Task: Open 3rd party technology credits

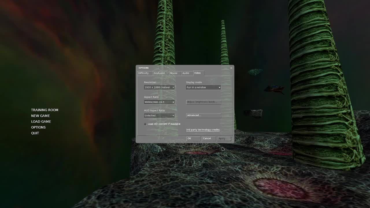Action: click(203, 130)
